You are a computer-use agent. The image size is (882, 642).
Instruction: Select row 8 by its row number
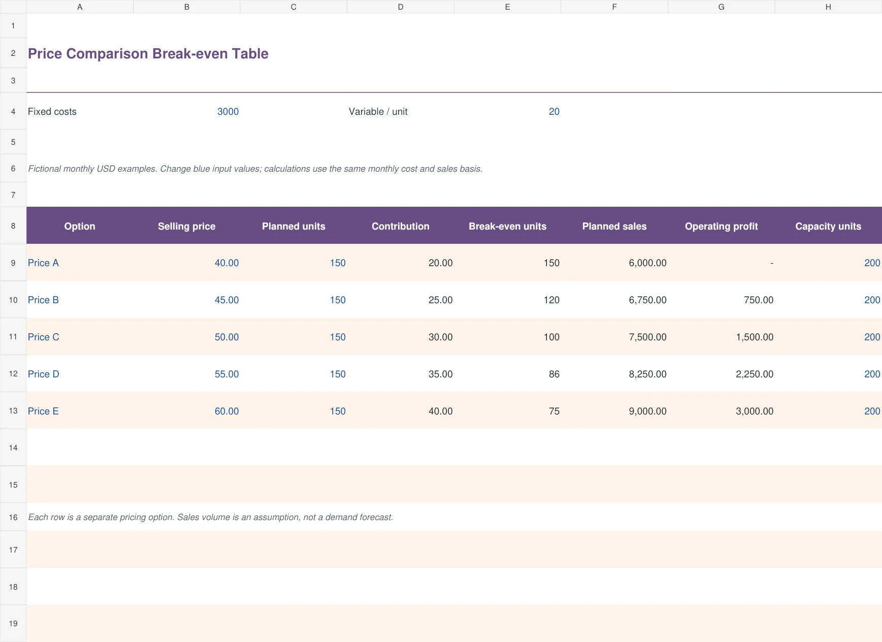coord(13,226)
